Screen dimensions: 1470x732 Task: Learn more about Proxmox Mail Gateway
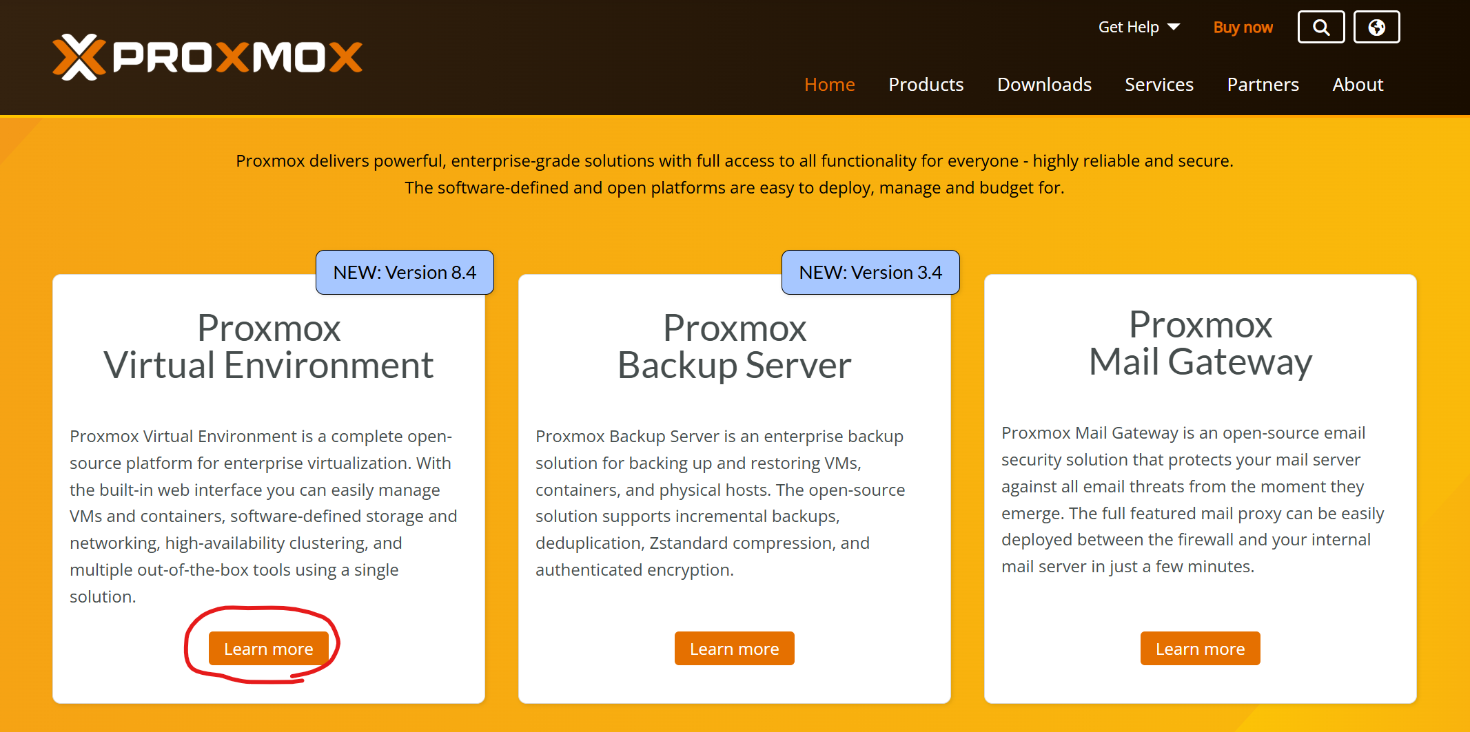[x=1201, y=649]
